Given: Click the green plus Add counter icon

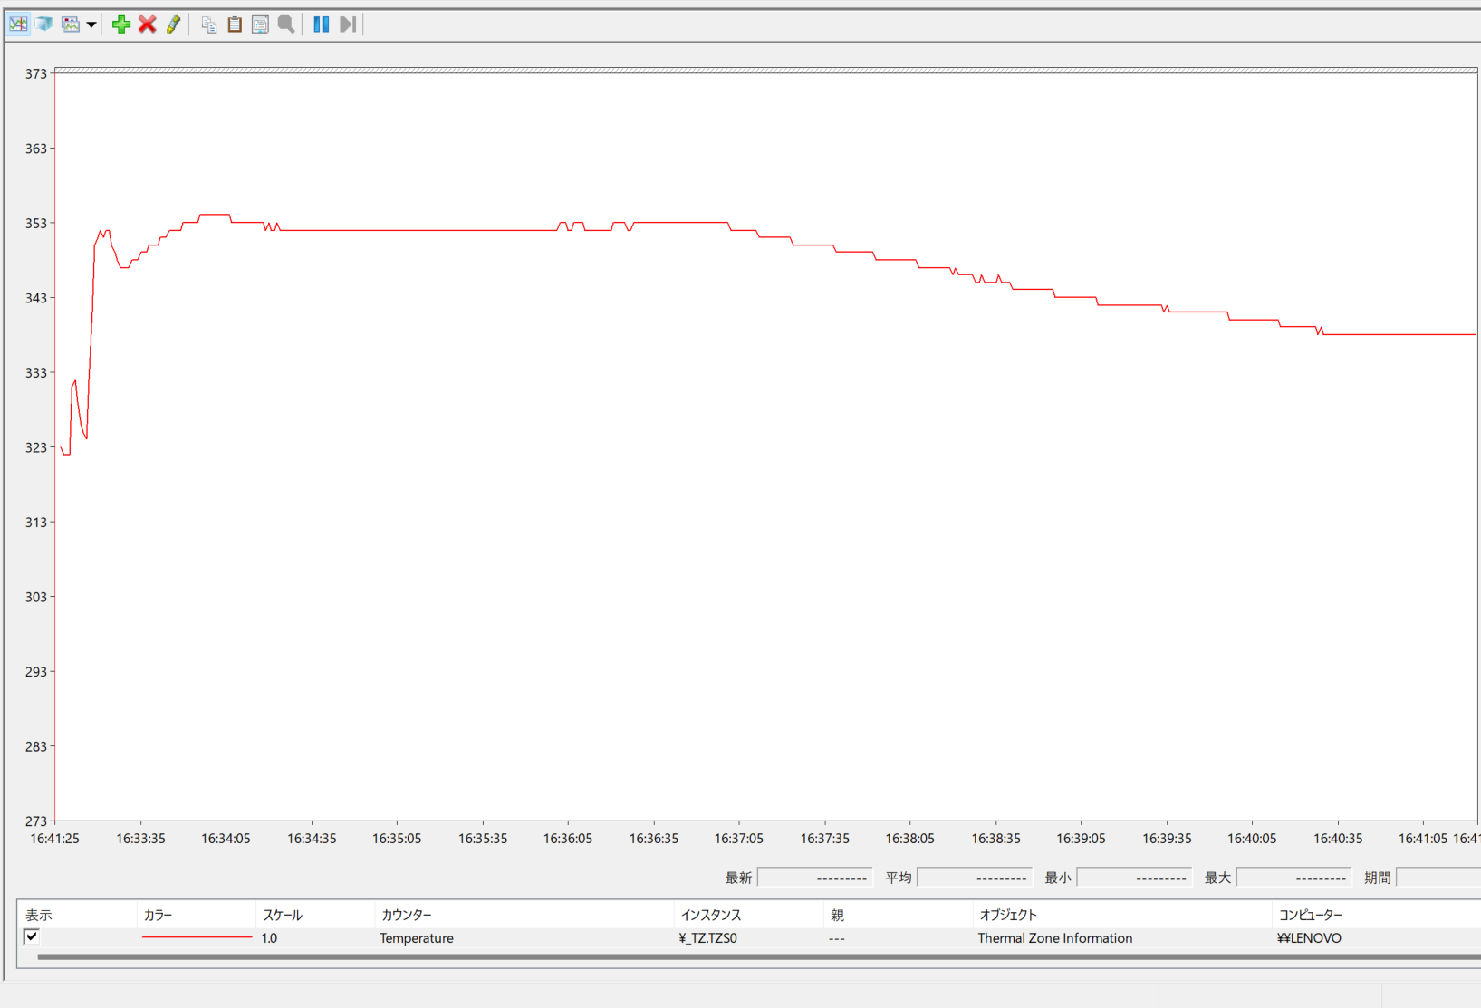Looking at the screenshot, I should (120, 24).
